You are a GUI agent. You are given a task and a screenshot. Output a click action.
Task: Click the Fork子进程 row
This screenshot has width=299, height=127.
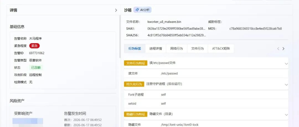point(206,95)
